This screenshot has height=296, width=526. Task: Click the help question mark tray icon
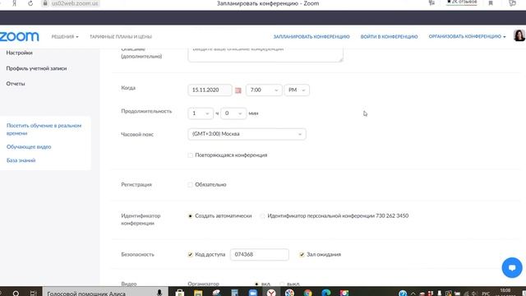point(403,294)
